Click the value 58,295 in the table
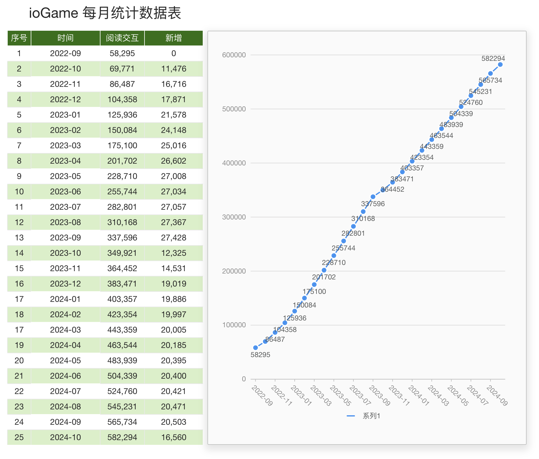 [122, 53]
